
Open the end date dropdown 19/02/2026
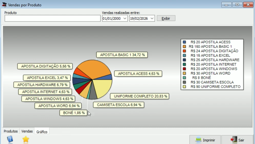pyautogui.click(x=152, y=18)
